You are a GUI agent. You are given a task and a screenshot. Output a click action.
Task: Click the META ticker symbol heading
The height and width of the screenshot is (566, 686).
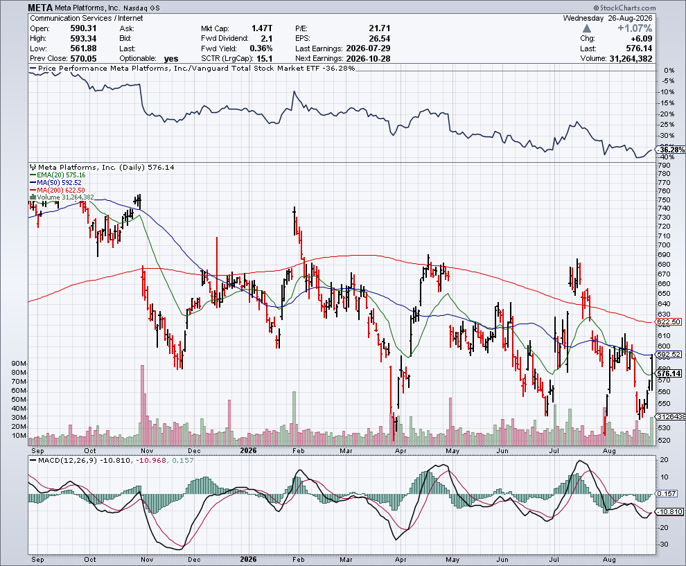pyautogui.click(x=40, y=8)
